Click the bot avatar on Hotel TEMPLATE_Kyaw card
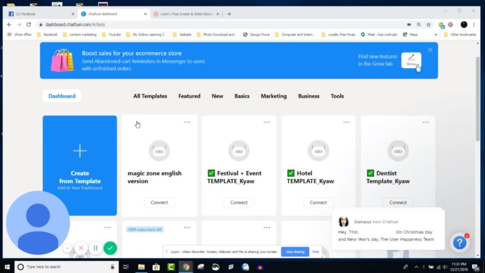 (x=318, y=151)
